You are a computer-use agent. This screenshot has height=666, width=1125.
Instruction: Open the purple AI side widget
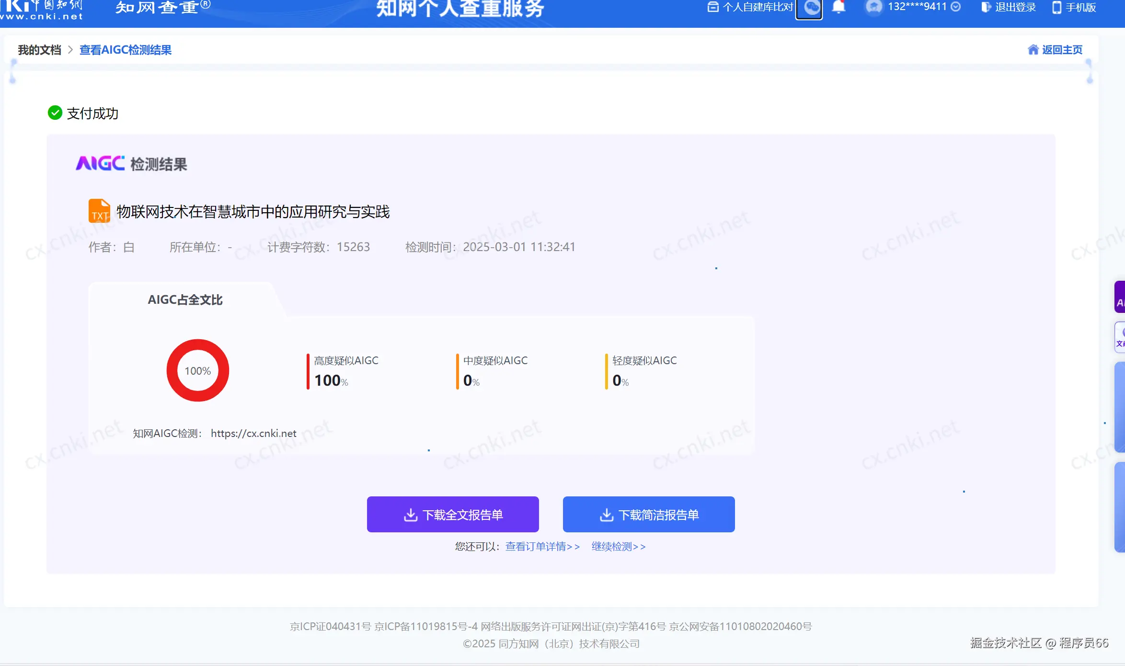1119,297
